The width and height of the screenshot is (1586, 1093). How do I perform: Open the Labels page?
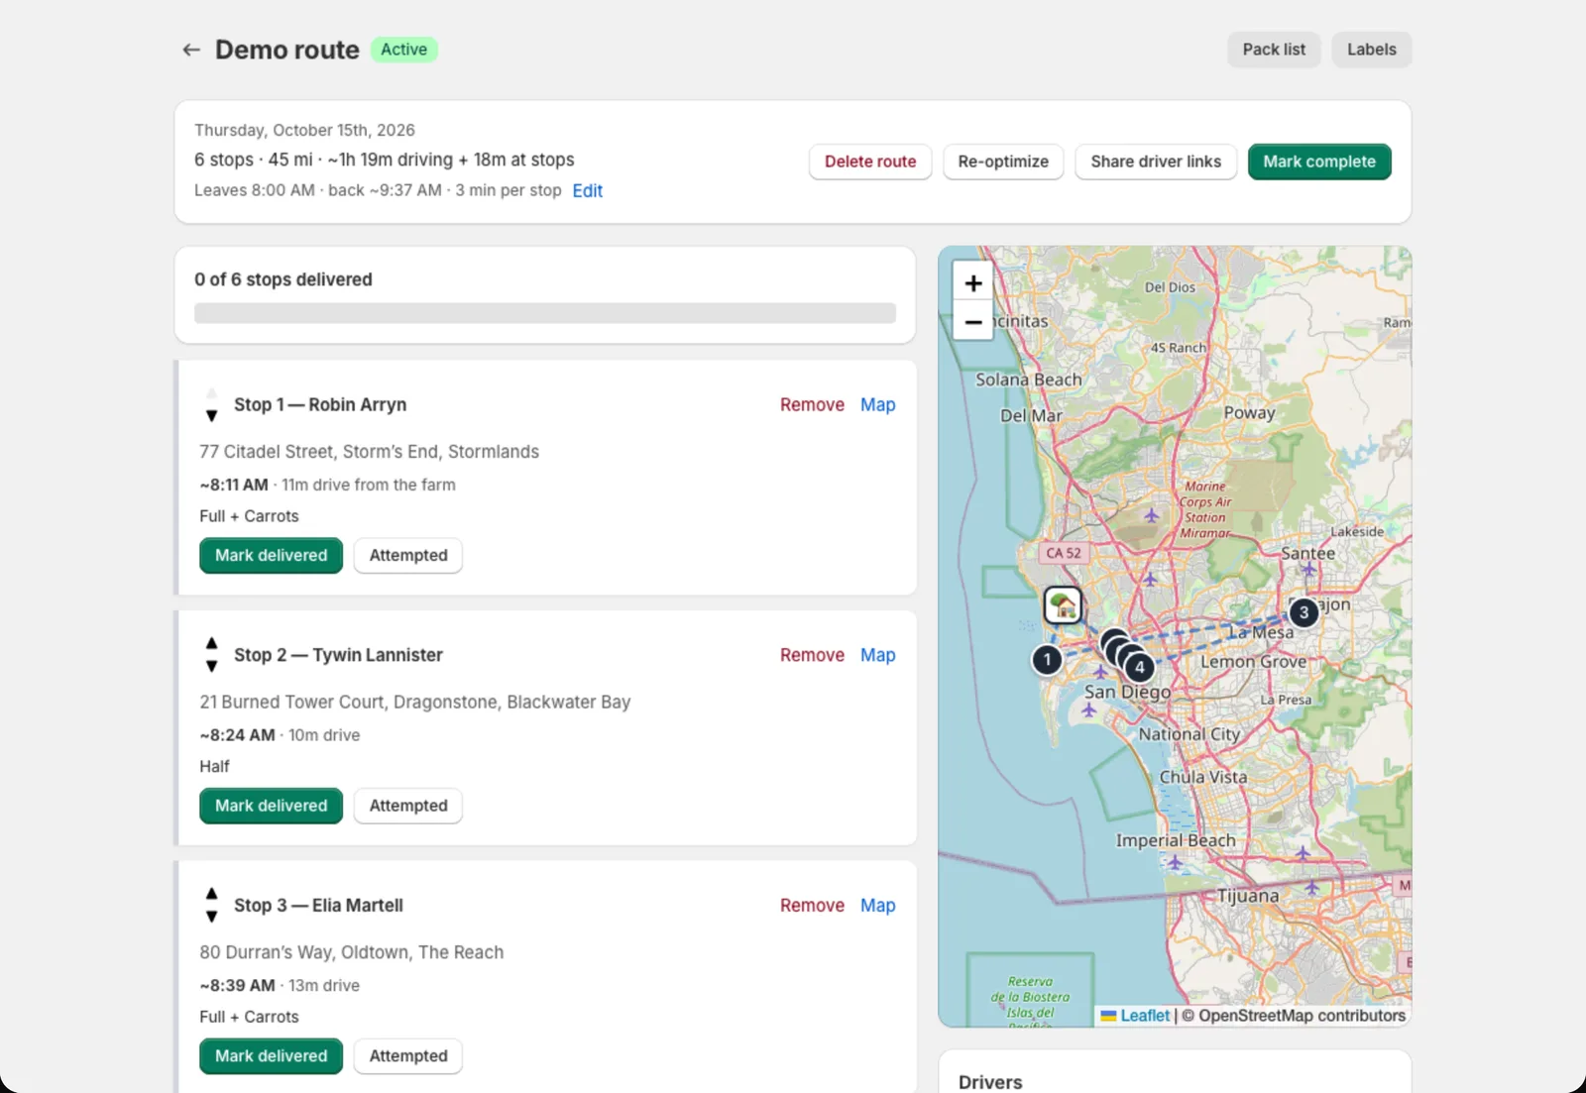tap(1371, 50)
